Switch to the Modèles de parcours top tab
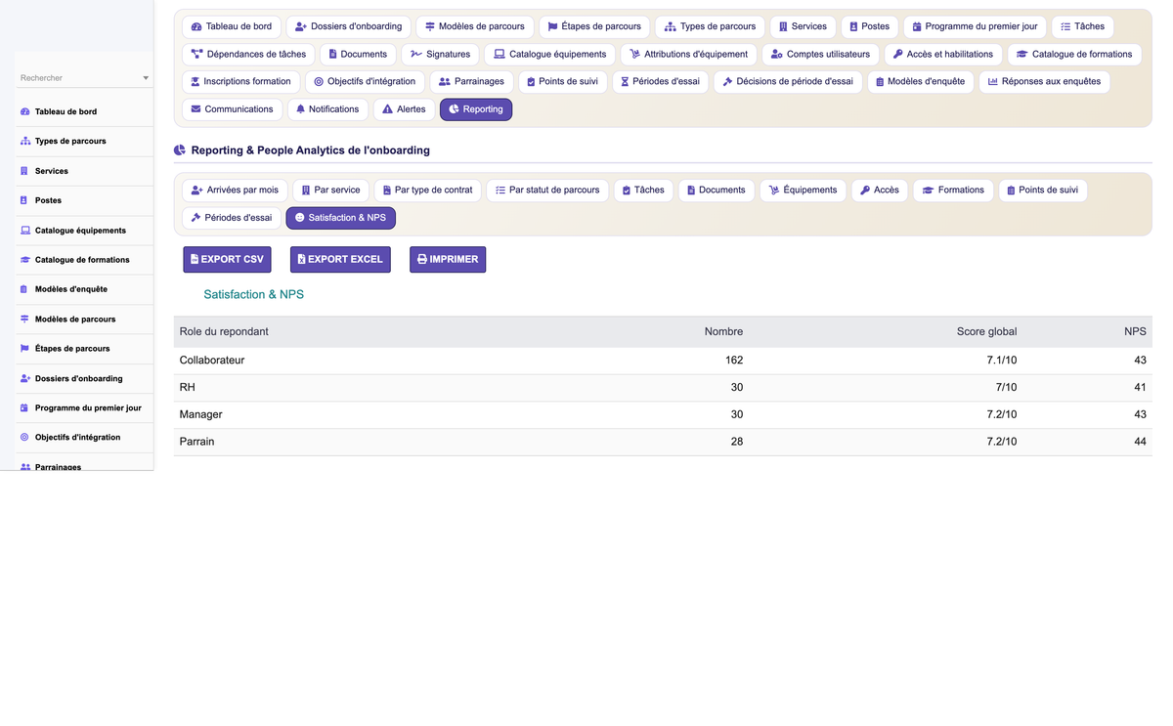Screen dimensions: 1173x726 (474, 26)
